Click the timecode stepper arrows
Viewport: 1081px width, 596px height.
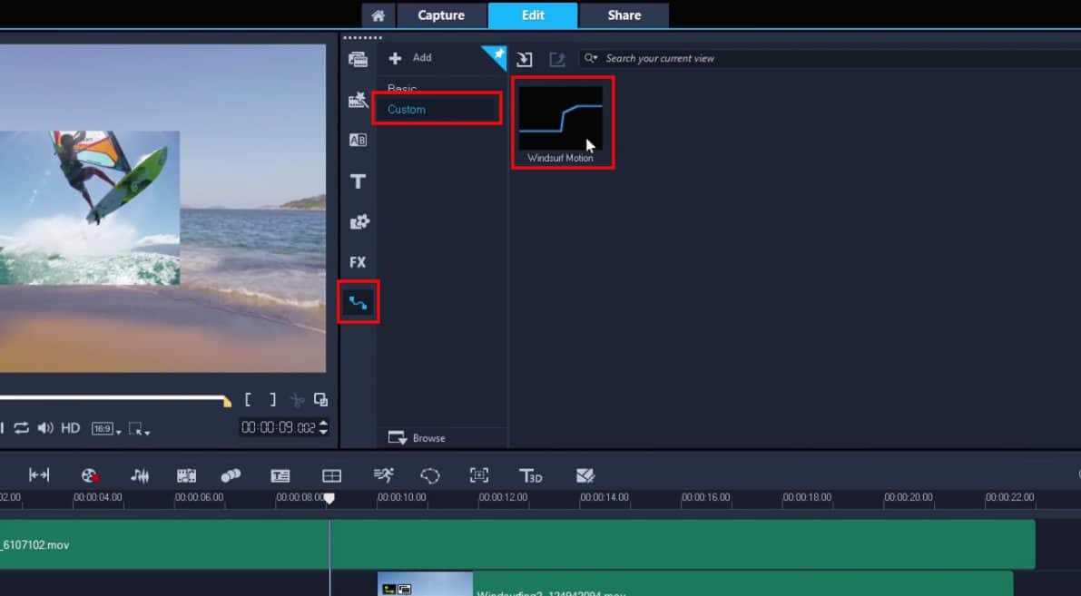tap(324, 428)
